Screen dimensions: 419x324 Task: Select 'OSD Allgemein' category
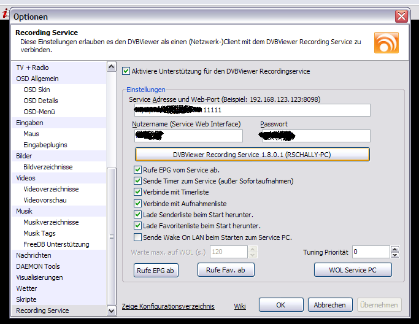click(59, 79)
